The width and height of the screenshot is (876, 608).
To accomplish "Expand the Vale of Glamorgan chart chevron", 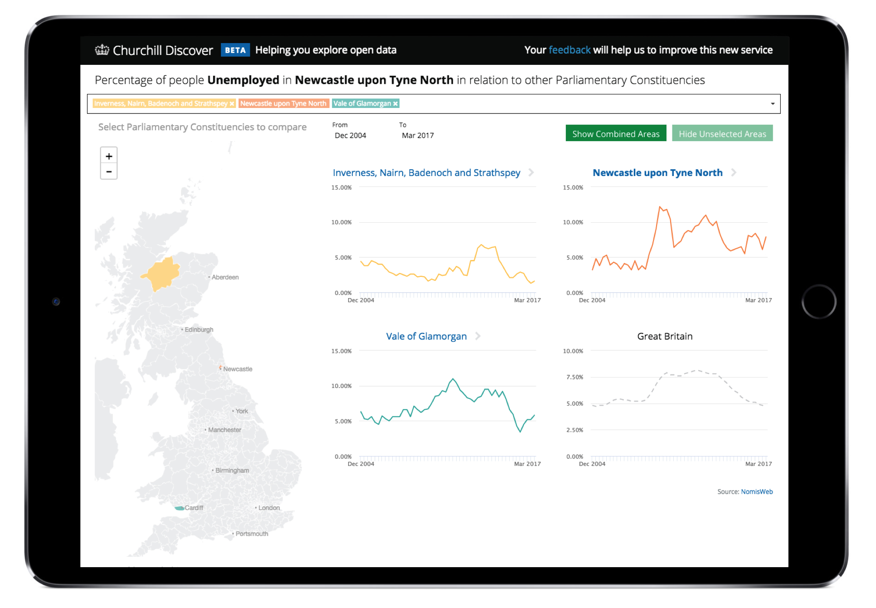I will [477, 336].
